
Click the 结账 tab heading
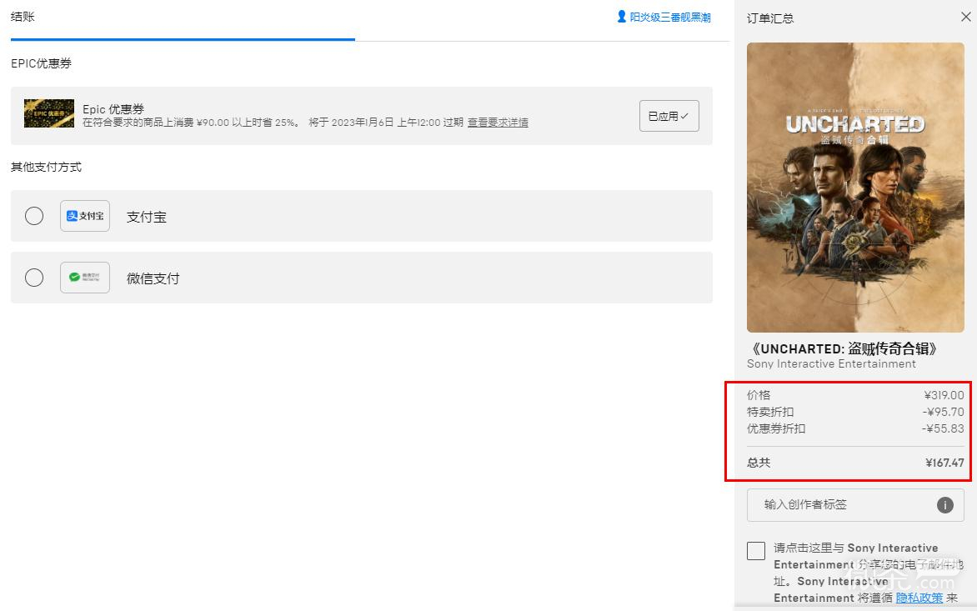(23, 17)
